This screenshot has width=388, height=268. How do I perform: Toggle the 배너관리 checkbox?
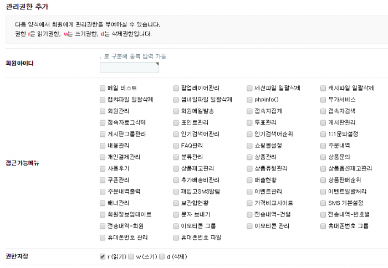pos(103,203)
